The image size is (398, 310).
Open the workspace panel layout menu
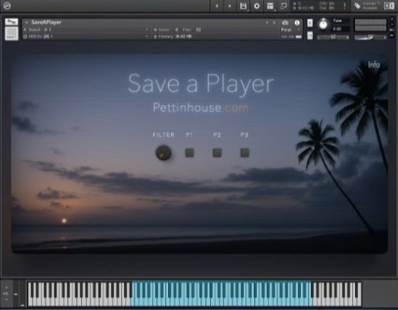click(x=270, y=6)
